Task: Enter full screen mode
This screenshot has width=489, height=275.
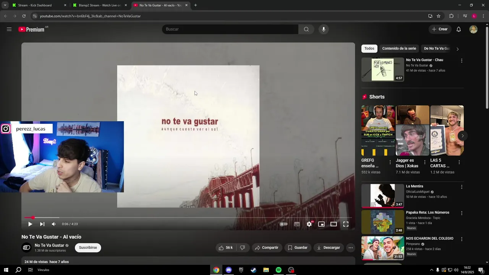Action: [346, 224]
